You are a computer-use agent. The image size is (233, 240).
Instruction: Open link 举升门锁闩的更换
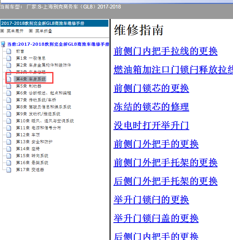pos(151,200)
